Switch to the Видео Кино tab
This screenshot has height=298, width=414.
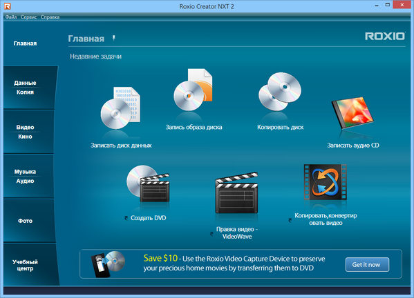pyautogui.click(x=29, y=132)
